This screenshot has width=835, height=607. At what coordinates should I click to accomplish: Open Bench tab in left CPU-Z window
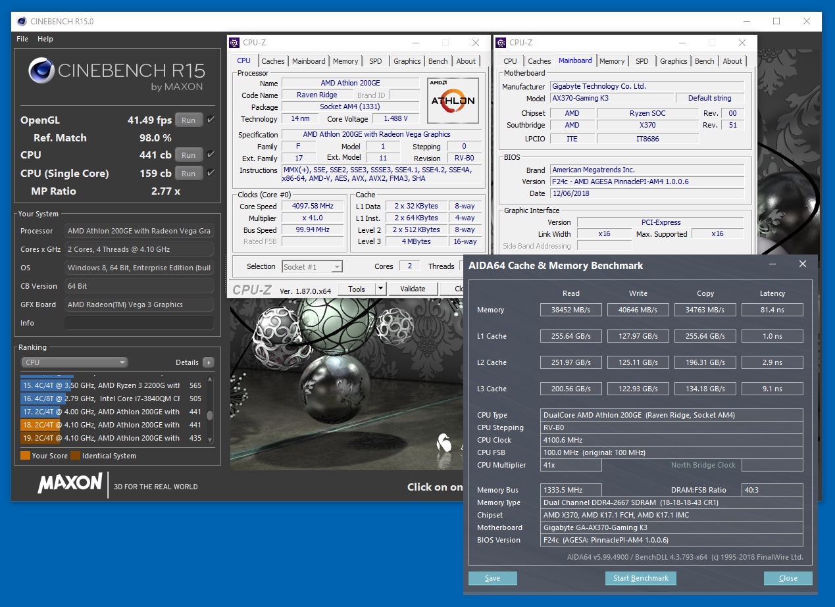pyautogui.click(x=438, y=61)
